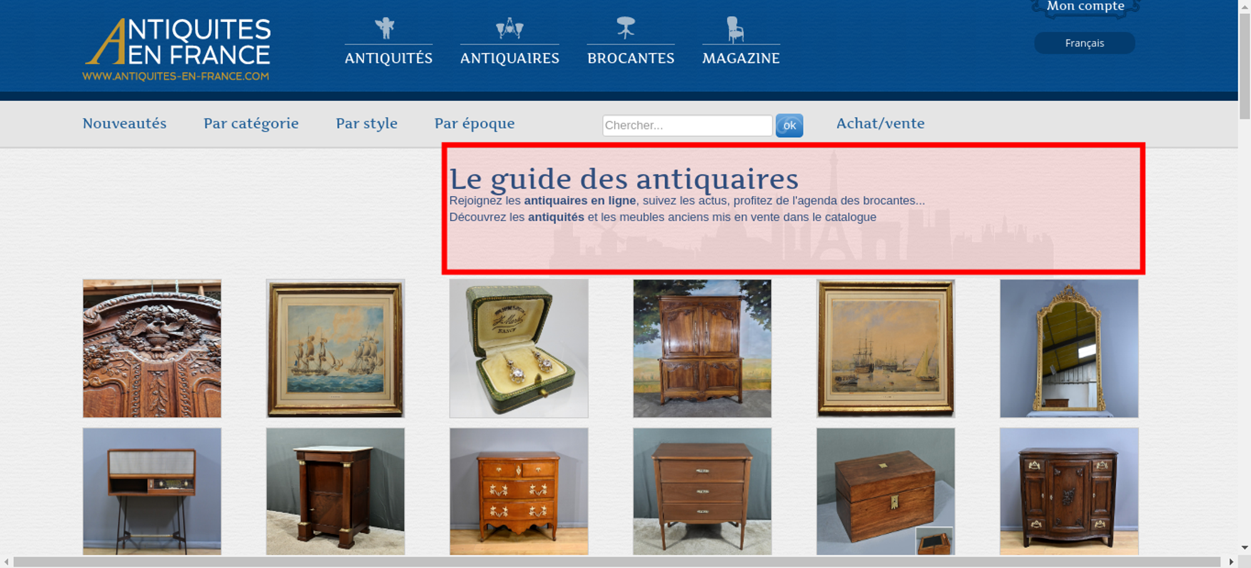Viewport: 1251px width, 568px height.
Task: Expand the Par époque menu
Action: [474, 123]
